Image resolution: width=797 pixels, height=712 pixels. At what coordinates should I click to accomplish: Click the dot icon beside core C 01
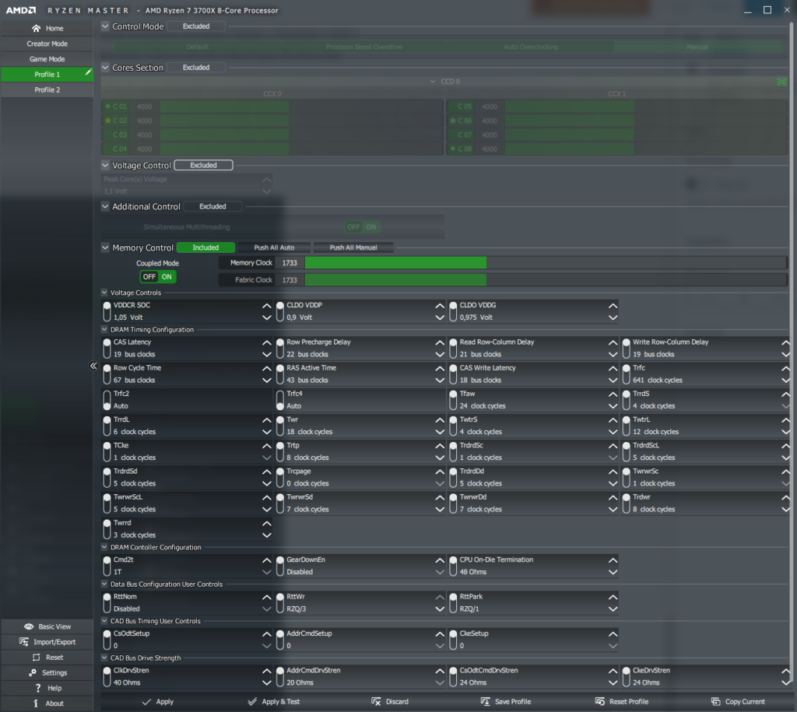(107, 106)
